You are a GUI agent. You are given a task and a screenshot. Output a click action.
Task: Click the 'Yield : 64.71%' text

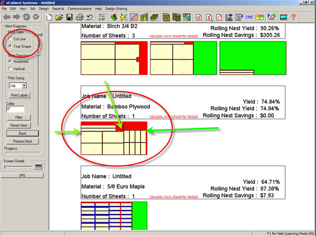click(x=261, y=182)
